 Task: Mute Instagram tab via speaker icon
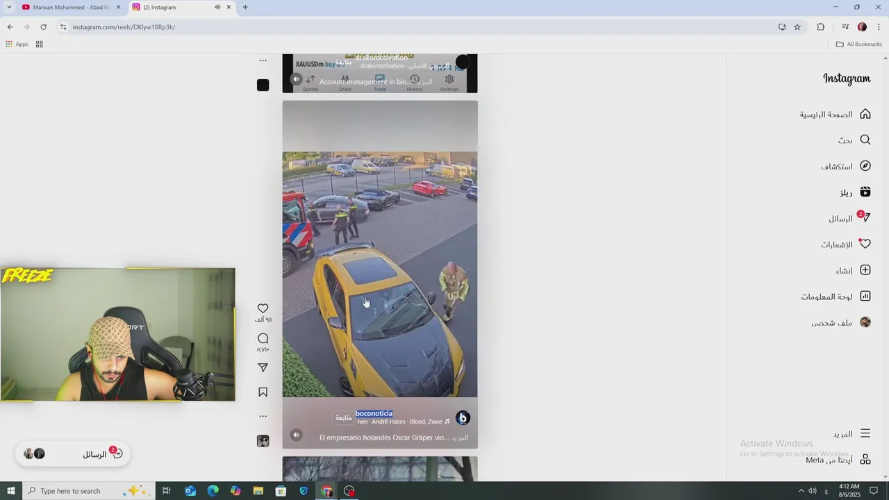[217, 7]
